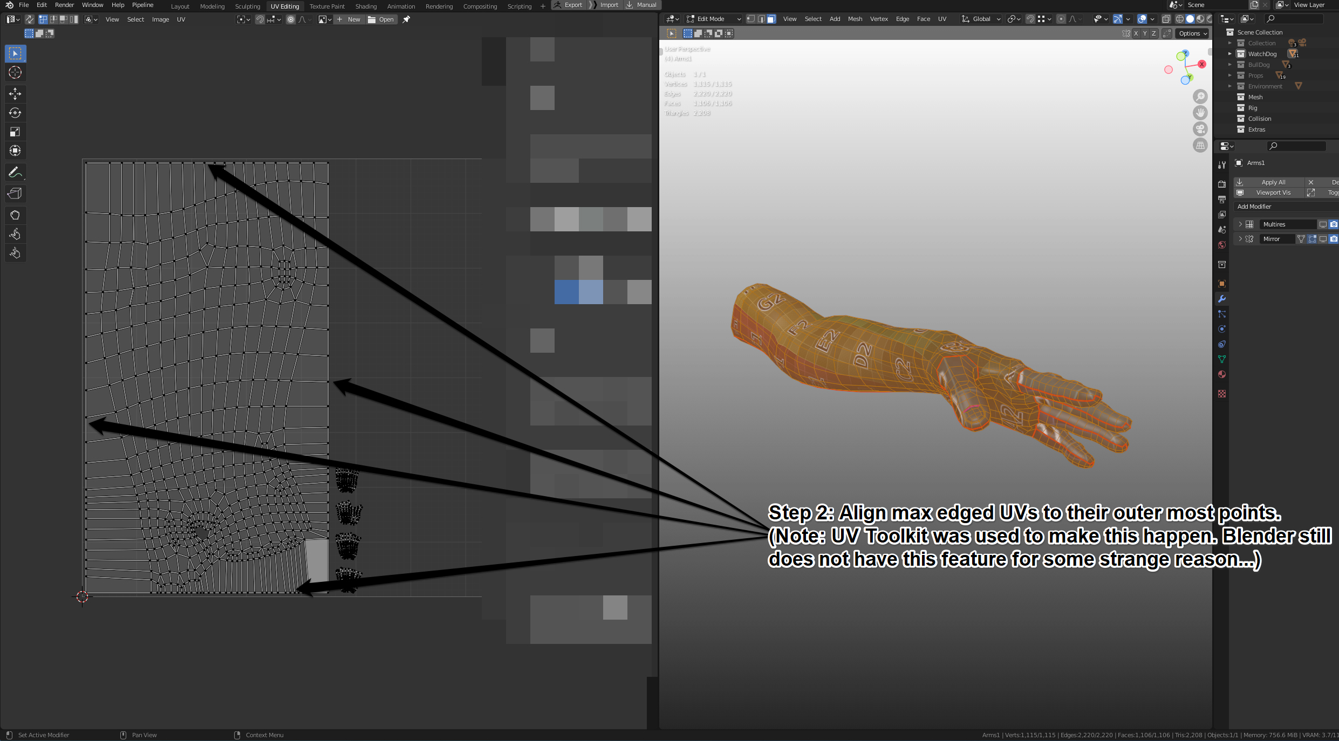Select the Rotate tool in UV editor toolbar
This screenshot has width=1339, height=741.
(x=15, y=113)
